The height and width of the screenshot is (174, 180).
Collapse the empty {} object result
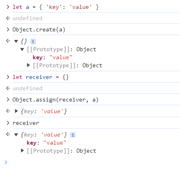[x=16, y=41]
